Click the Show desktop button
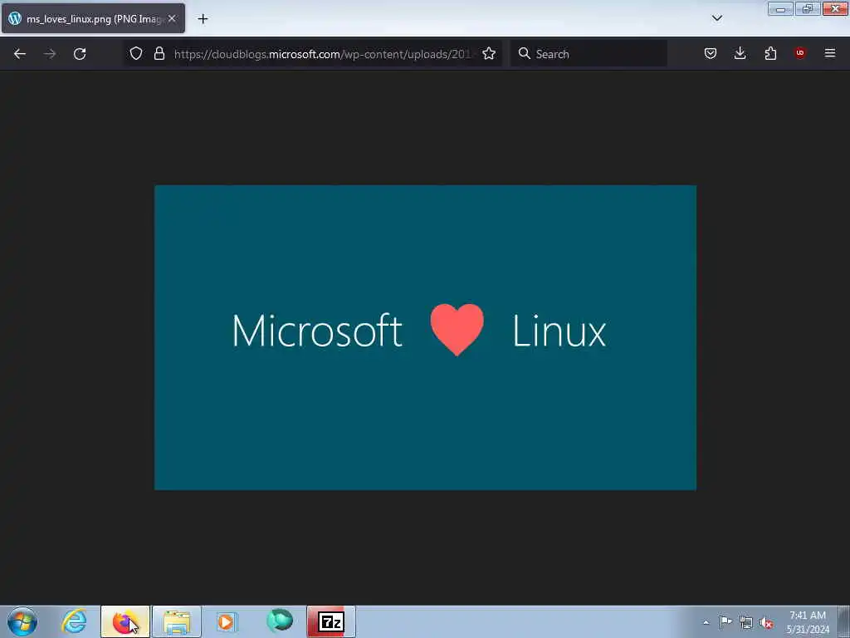The width and height of the screenshot is (850, 638). pyautogui.click(x=844, y=621)
